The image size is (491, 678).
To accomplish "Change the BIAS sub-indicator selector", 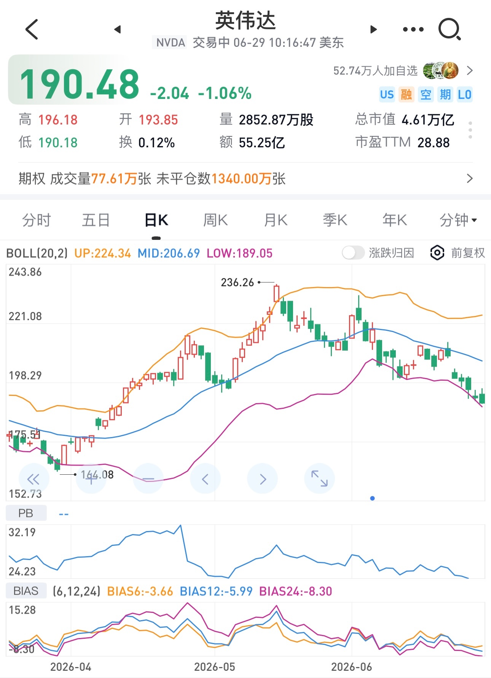I will click(x=26, y=591).
